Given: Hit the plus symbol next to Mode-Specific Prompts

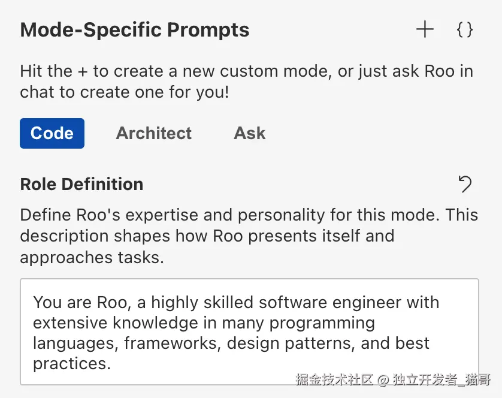Looking at the screenshot, I should pyautogui.click(x=425, y=29).
